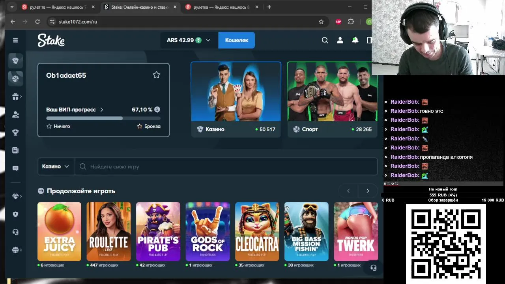The image size is (505, 284).
Task: Launch the Gods of Rock game
Action: (x=208, y=232)
